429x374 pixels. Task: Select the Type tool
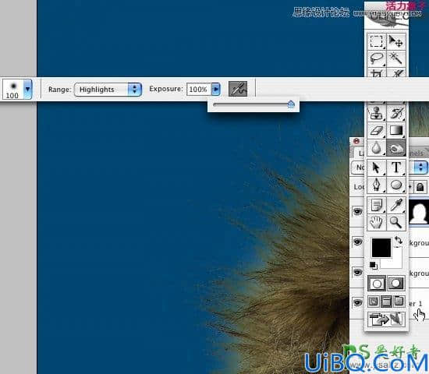[396, 168]
